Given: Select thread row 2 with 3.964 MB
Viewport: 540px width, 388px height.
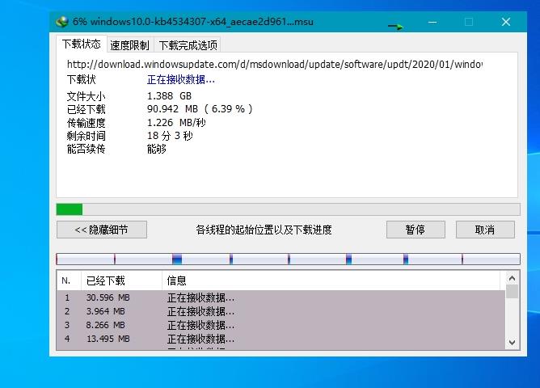Looking at the screenshot, I should tap(281, 311).
